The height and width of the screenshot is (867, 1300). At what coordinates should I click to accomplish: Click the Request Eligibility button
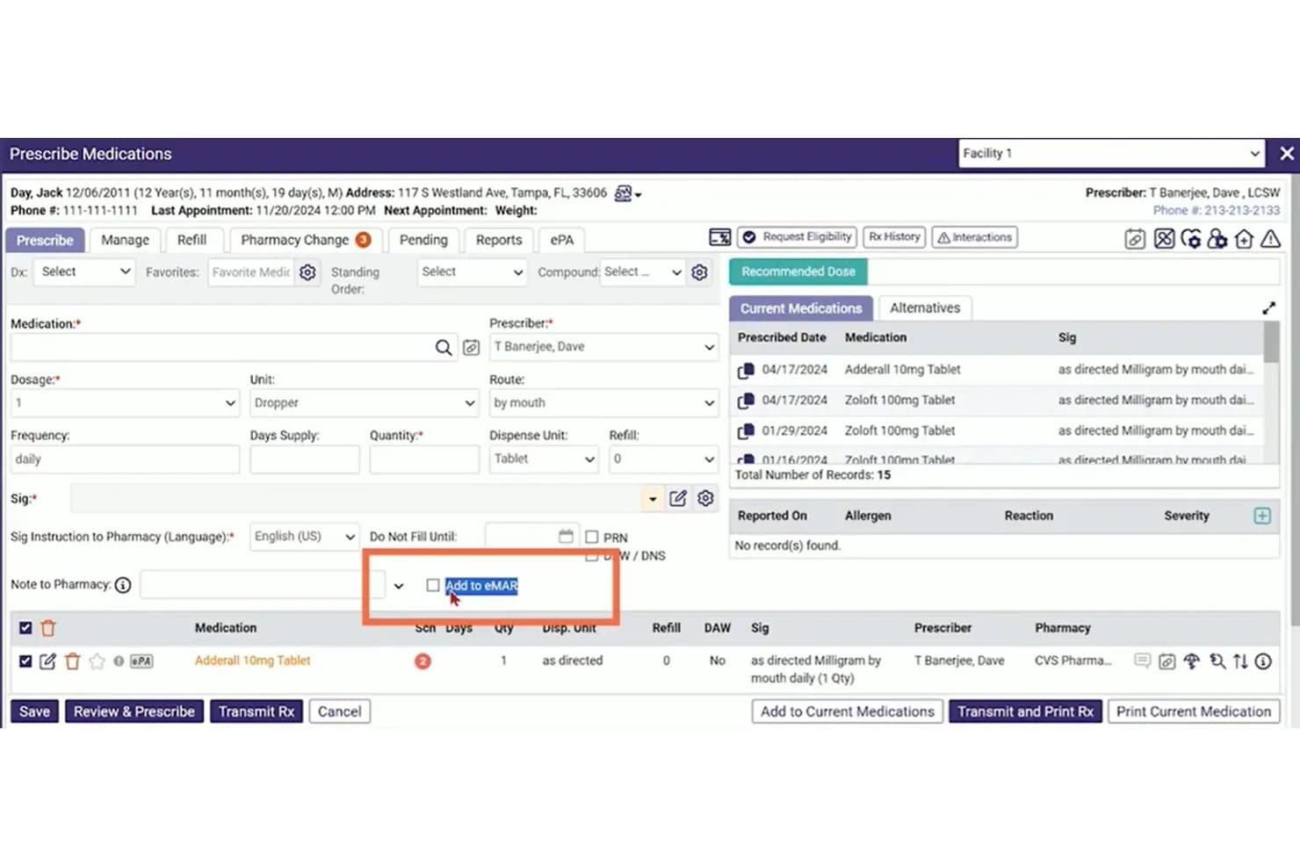point(798,237)
